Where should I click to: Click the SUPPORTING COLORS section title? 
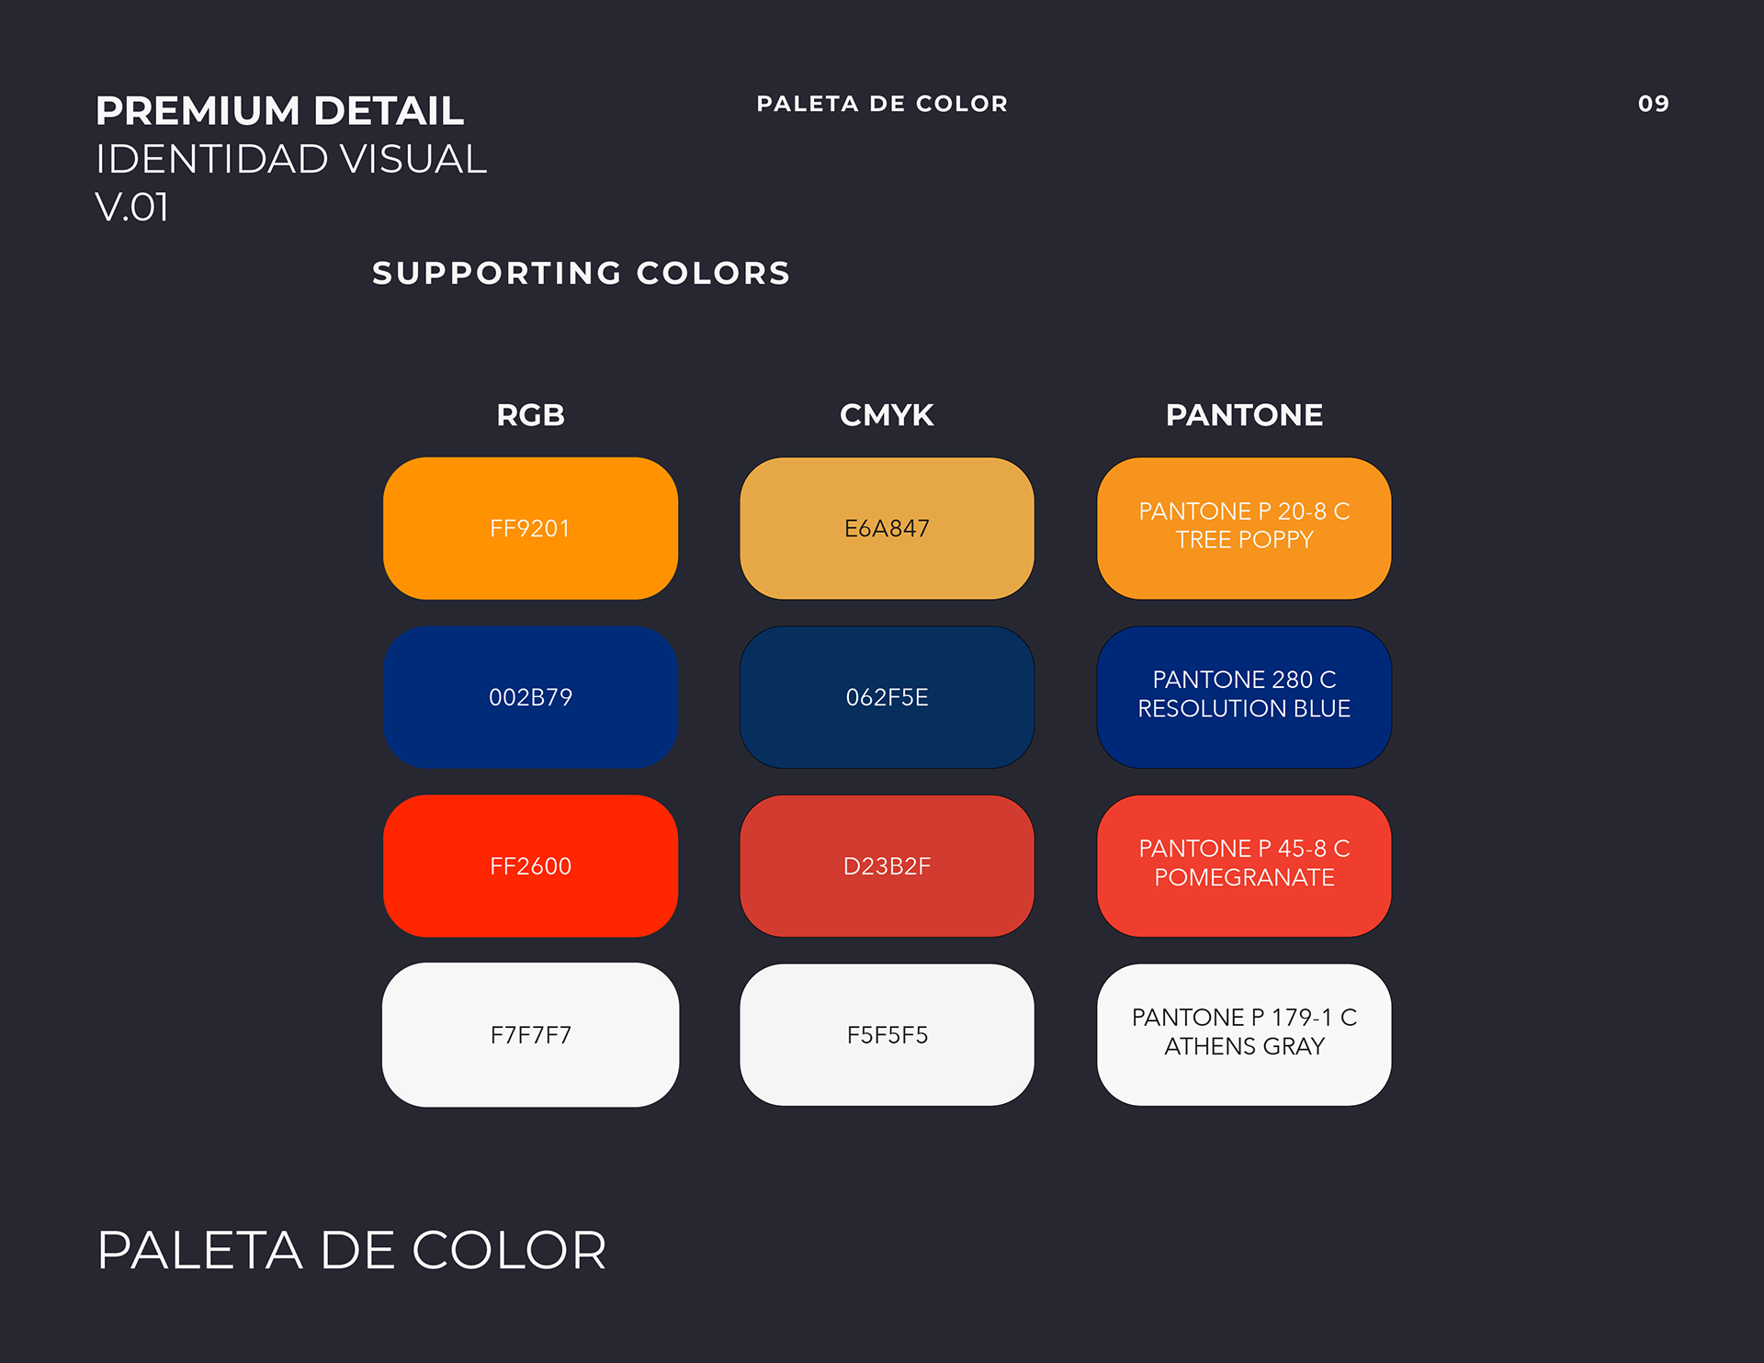tap(581, 273)
